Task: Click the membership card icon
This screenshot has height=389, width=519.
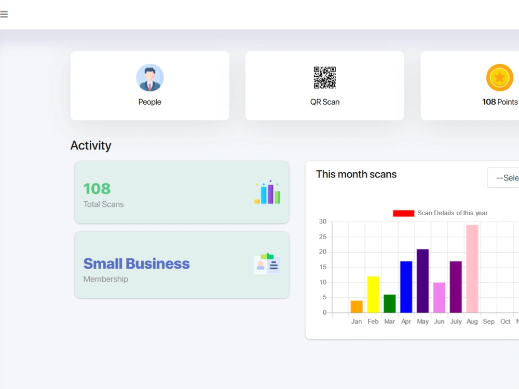Action: (267, 265)
